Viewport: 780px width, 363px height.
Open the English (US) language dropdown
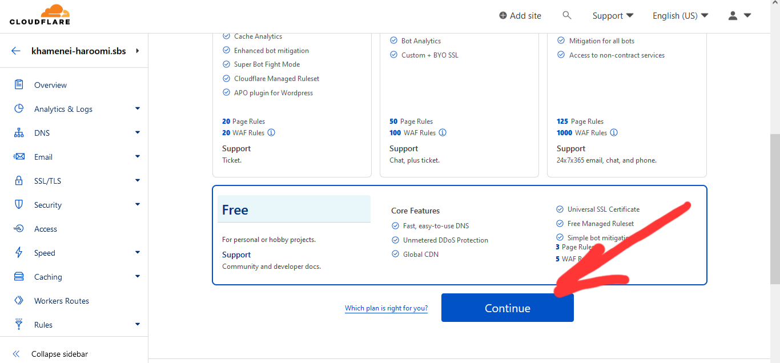click(x=680, y=15)
